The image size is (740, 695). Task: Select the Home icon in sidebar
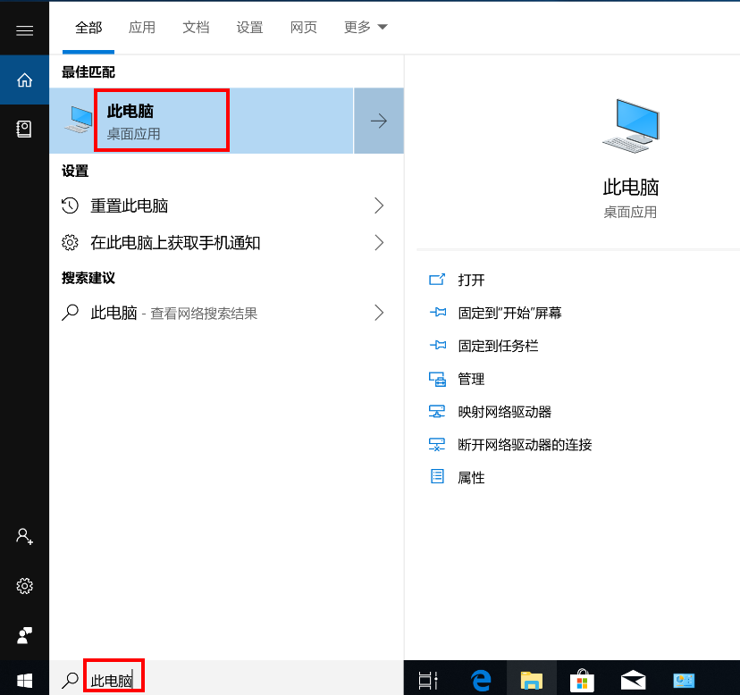click(x=24, y=80)
